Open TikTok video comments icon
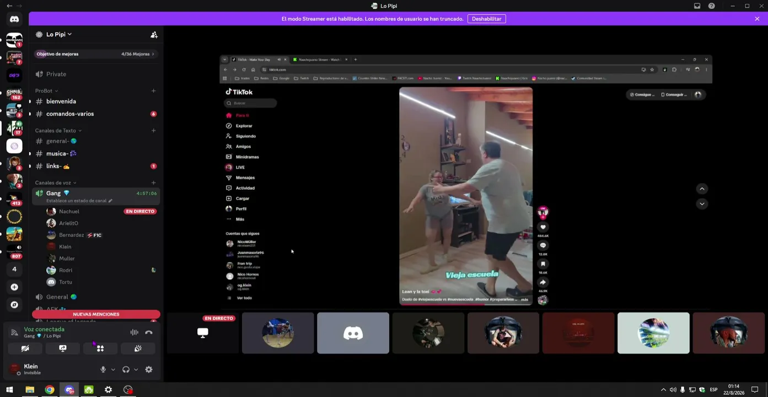 click(x=543, y=245)
